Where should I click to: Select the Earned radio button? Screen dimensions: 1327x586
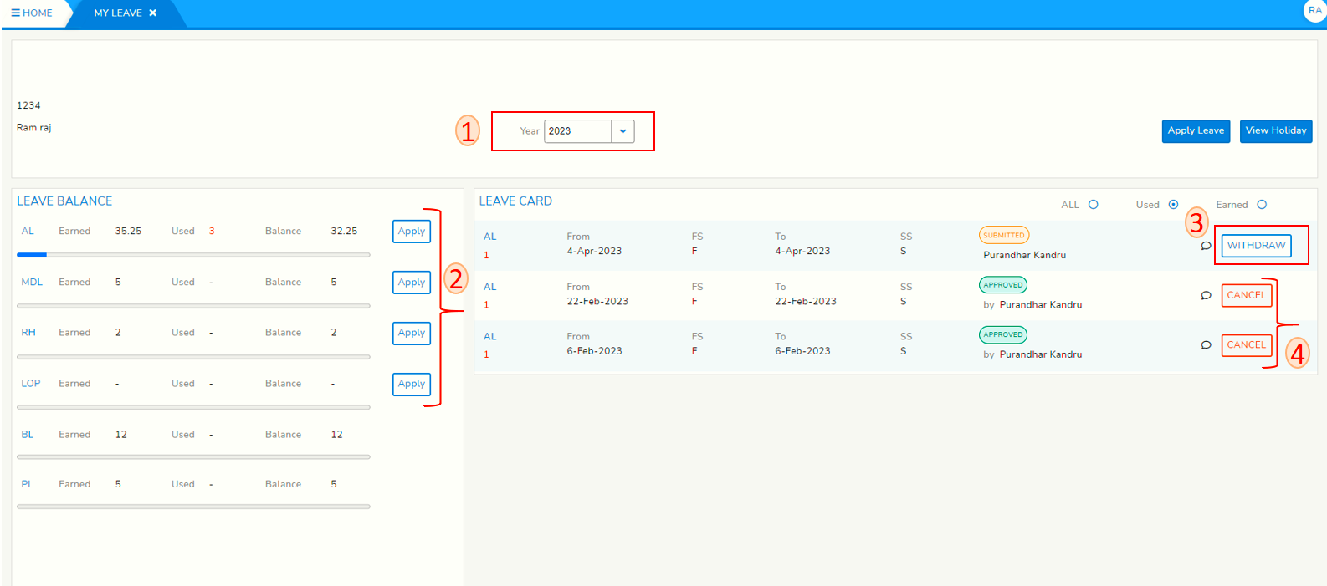(1262, 205)
